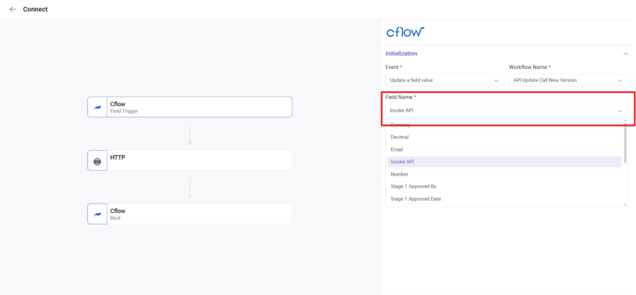Select Decimal from the field list
The height and width of the screenshot is (295, 636).
pos(399,137)
